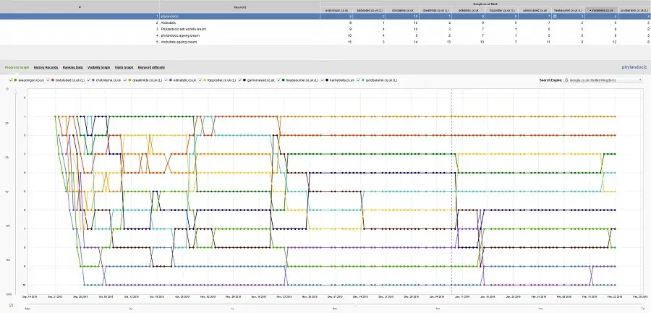This screenshot has height=313, width=651.
Task: Set chart time range to 1m
Action: pyautogui.click(x=540, y=309)
